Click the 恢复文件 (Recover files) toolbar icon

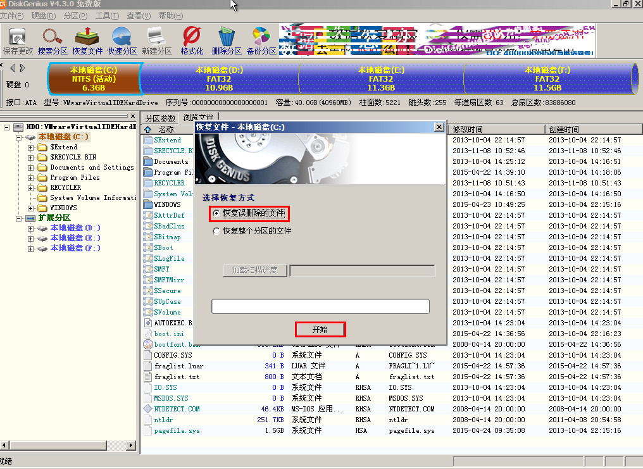click(87, 39)
